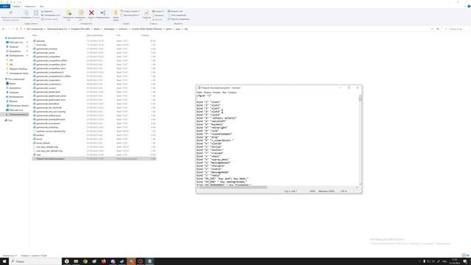The image size is (471, 265).
Task: Click 'steamapps' in the address breadcrumb
Action: pos(109,29)
